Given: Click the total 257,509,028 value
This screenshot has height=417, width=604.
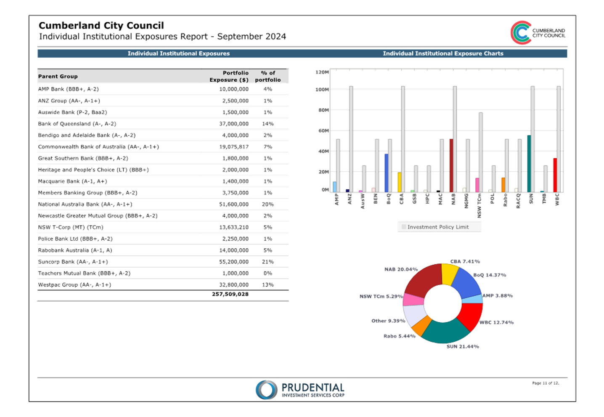Looking at the screenshot, I should point(230,294).
